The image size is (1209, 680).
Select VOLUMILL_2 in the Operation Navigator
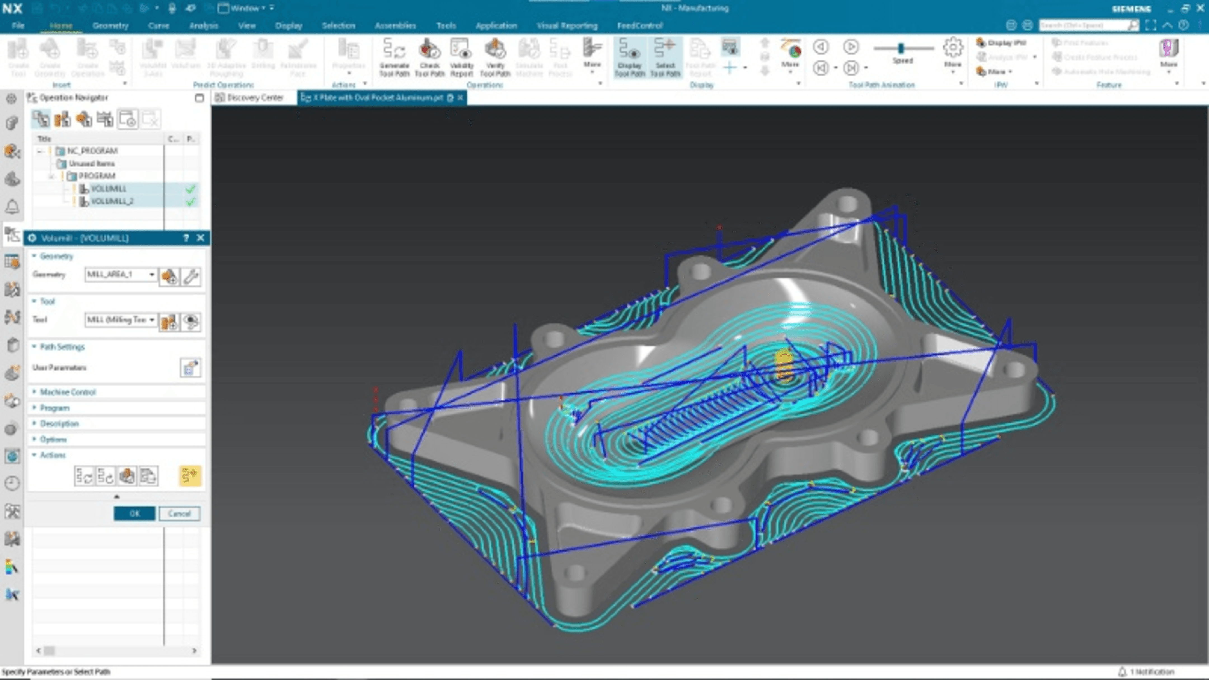click(112, 202)
